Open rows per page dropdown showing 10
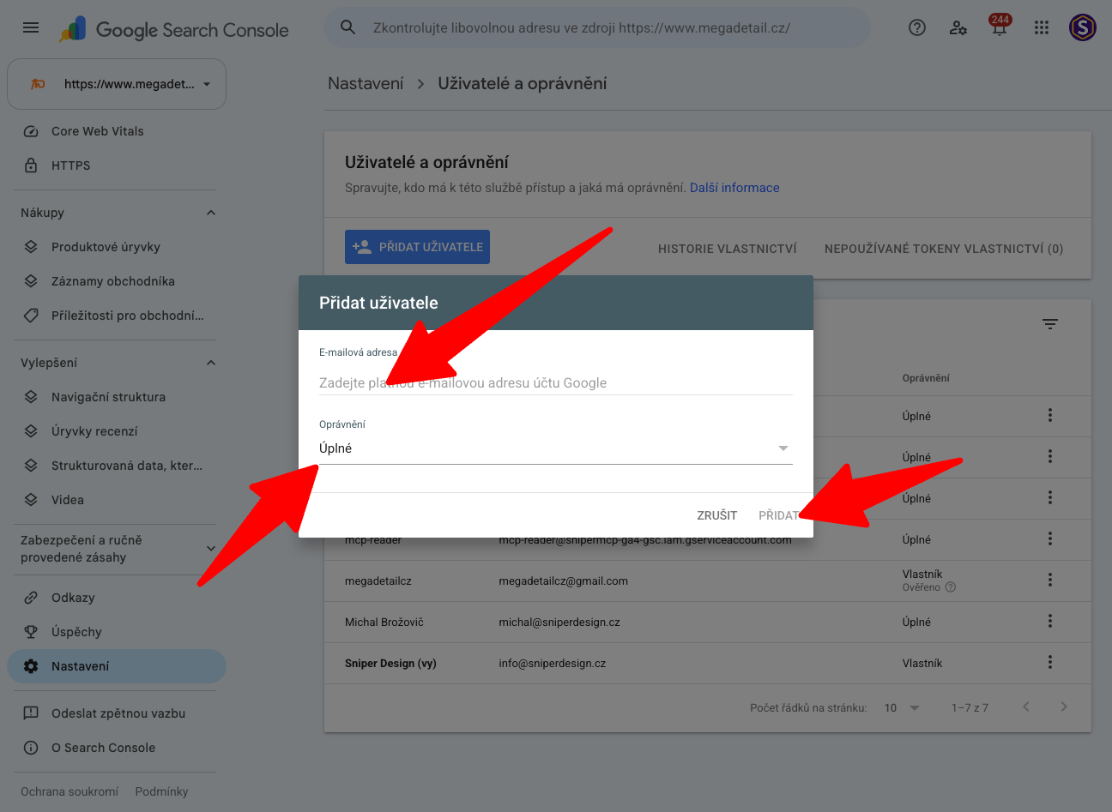Viewport: 1112px width, 812px height. [902, 708]
